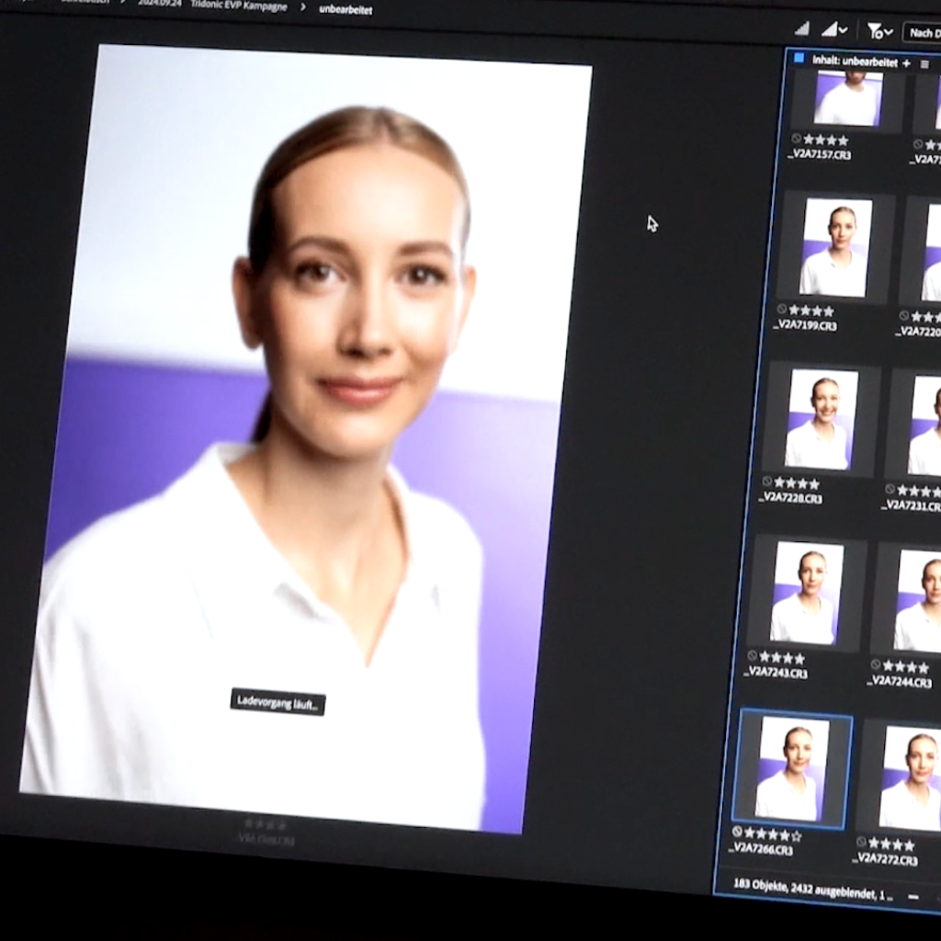Open the filter icon dropdown
Viewport: 941px width, 941px height.
pos(875,31)
